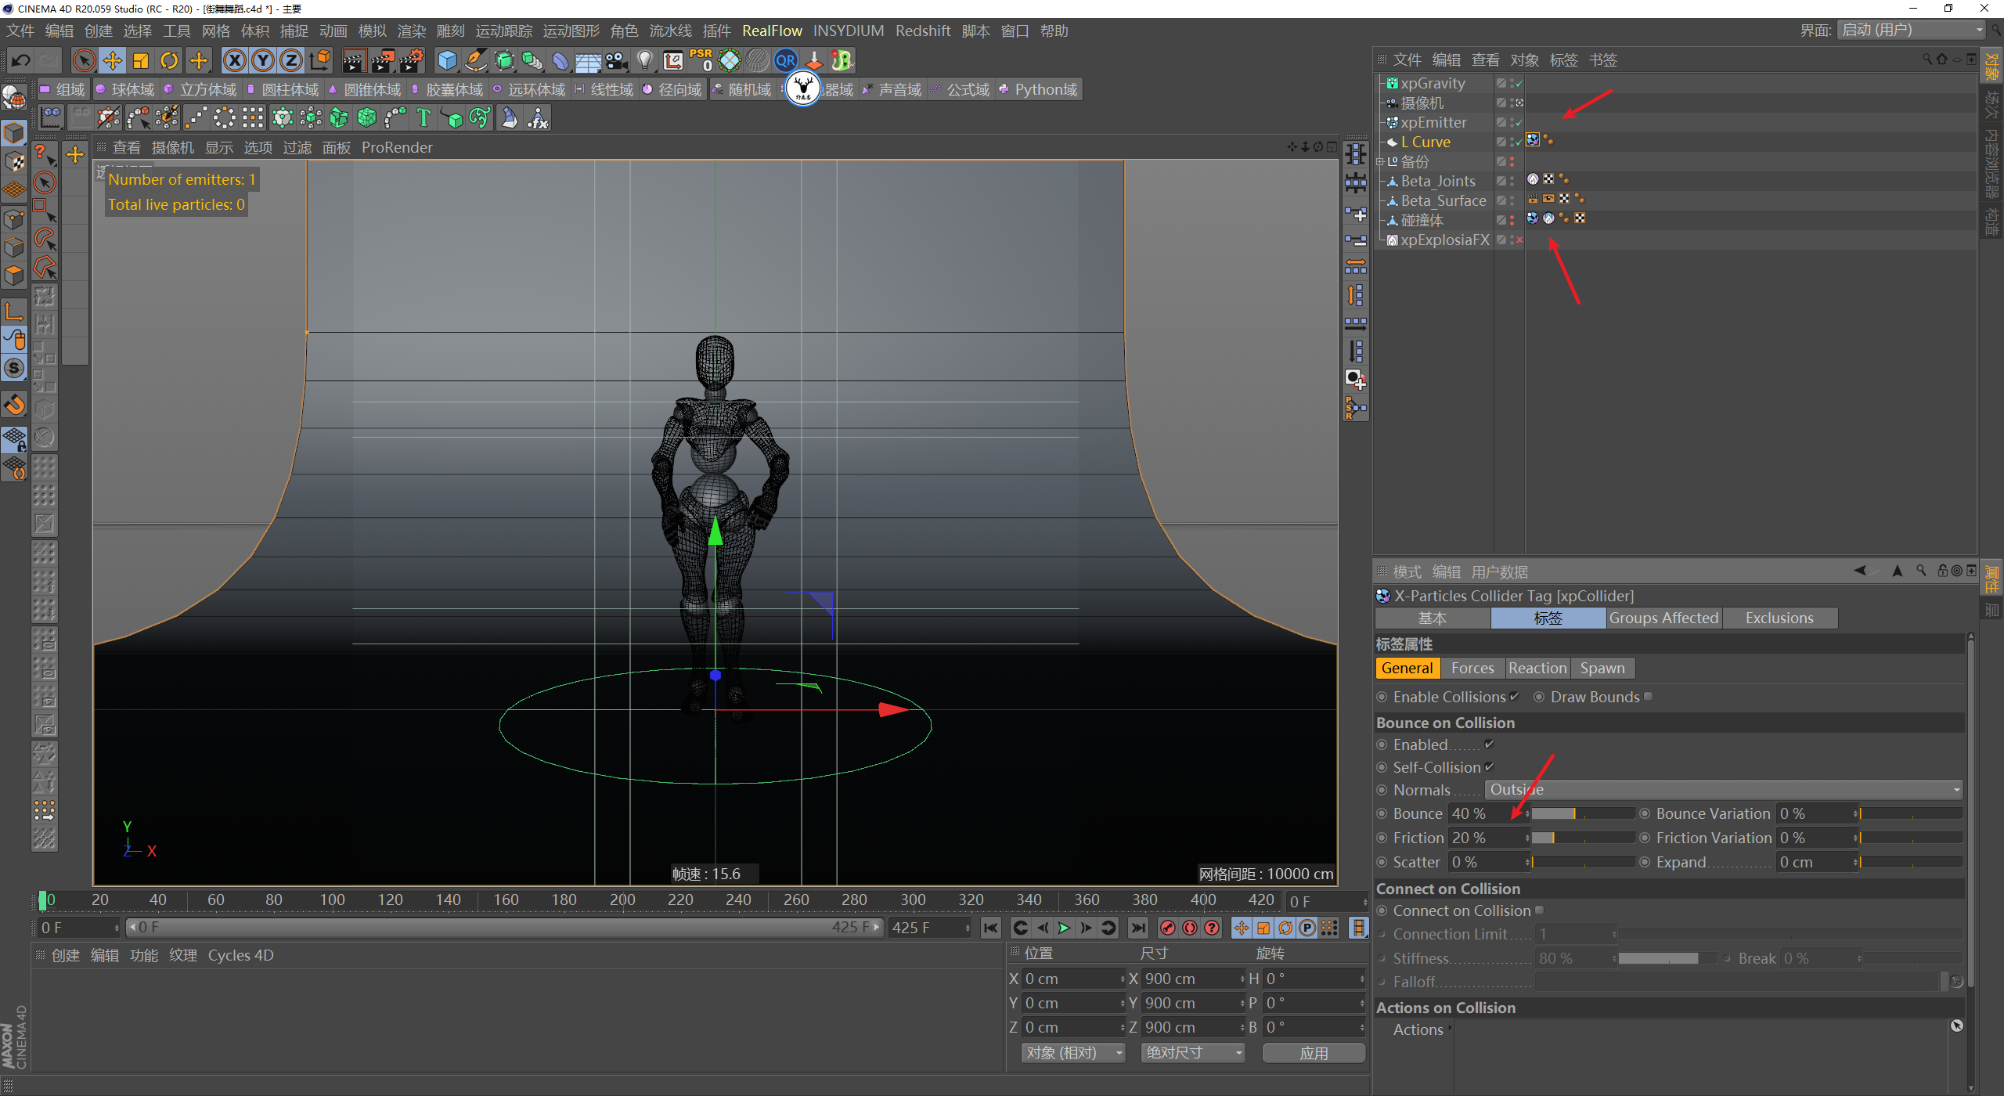Open the RealFlow menu

click(x=771, y=31)
